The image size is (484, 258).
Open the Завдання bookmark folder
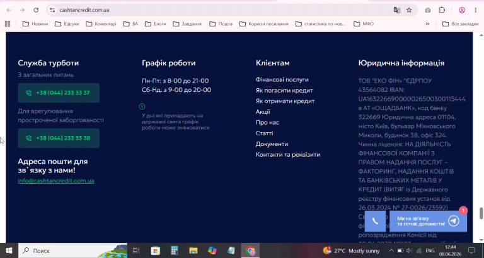point(187,24)
